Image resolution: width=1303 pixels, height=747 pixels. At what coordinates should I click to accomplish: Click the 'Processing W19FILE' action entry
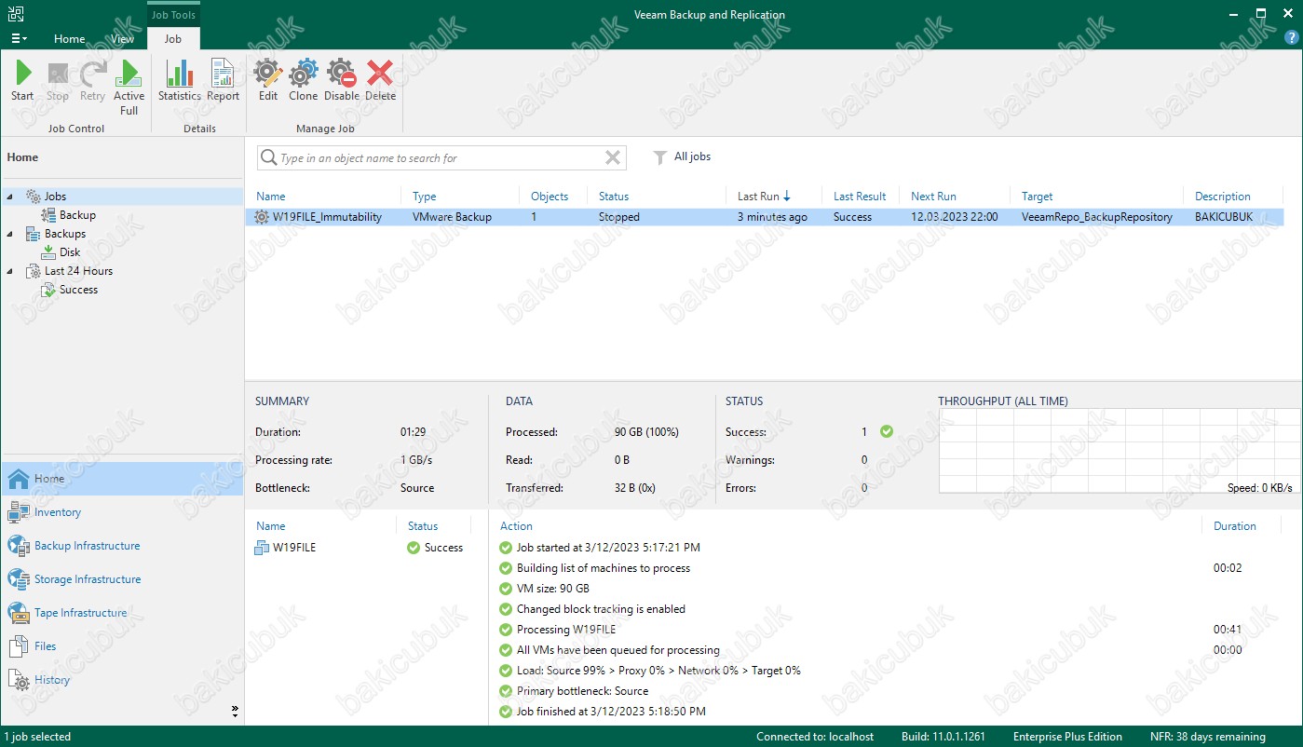coord(566,630)
